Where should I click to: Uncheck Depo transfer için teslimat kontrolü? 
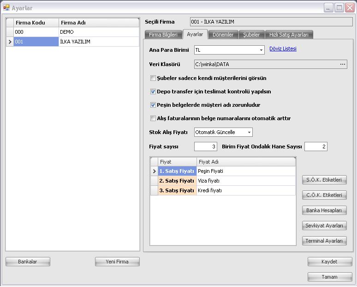[x=153, y=92]
